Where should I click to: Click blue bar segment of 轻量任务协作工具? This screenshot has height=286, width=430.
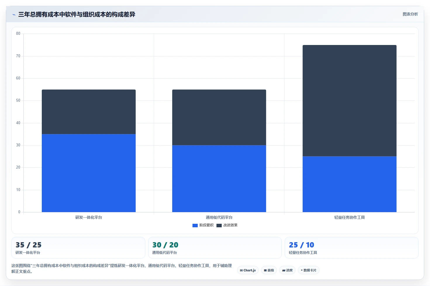pyautogui.click(x=349, y=184)
